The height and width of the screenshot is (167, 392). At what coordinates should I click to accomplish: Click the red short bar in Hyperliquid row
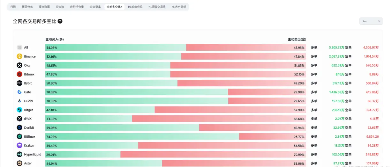[213, 154]
